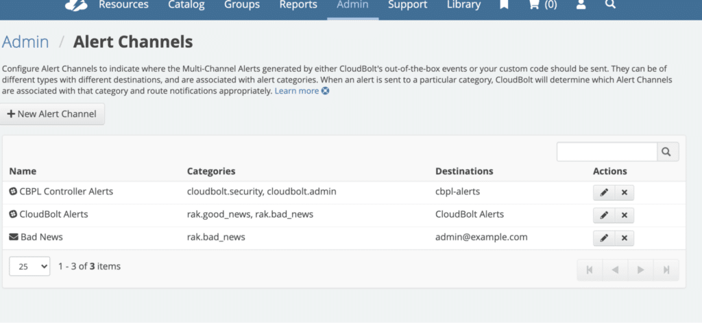Edit CloudBolt Alerts channel pencil icon
702x323 pixels.
click(604, 216)
